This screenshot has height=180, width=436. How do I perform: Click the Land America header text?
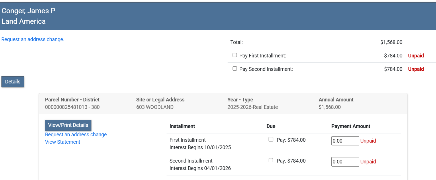pyautogui.click(x=24, y=21)
